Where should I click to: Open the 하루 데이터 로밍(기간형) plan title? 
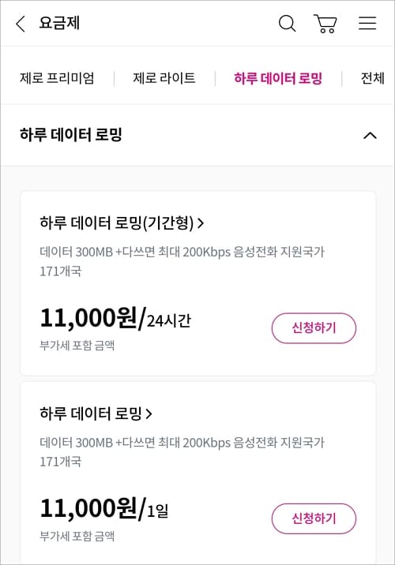[117, 223]
